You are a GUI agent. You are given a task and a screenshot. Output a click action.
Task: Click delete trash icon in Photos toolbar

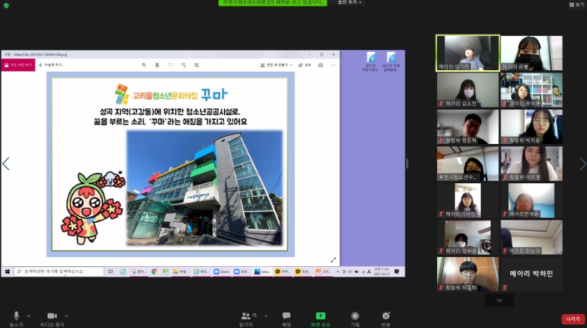(x=157, y=65)
